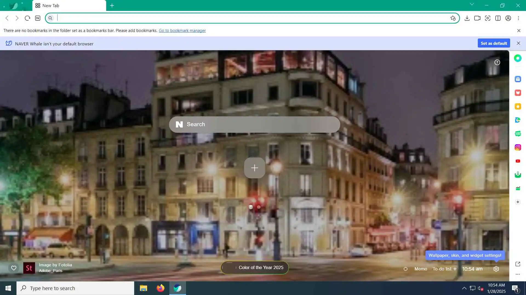Toggle the split view dual-tab mode
Viewport: 526px width, 295px height.
498,18
